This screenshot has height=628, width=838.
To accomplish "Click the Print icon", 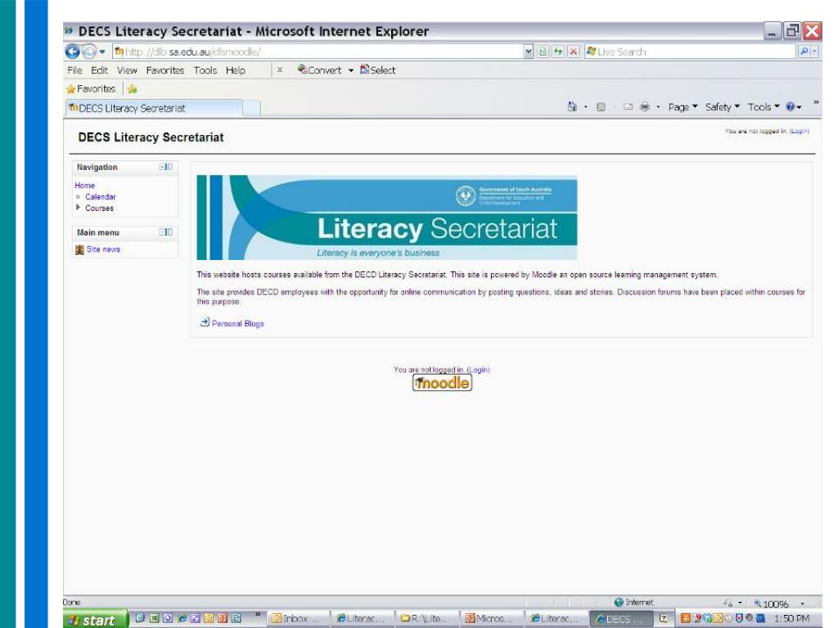I will point(645,107).
